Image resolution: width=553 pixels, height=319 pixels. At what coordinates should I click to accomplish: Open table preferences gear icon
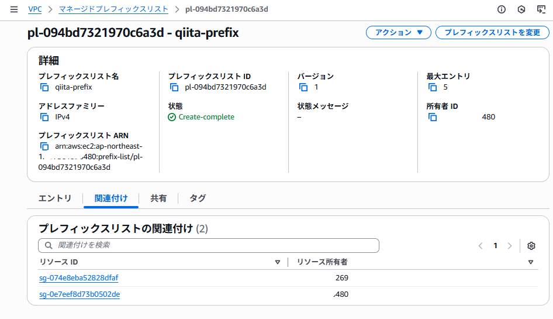pyautogui.click(x=531, y=246)
